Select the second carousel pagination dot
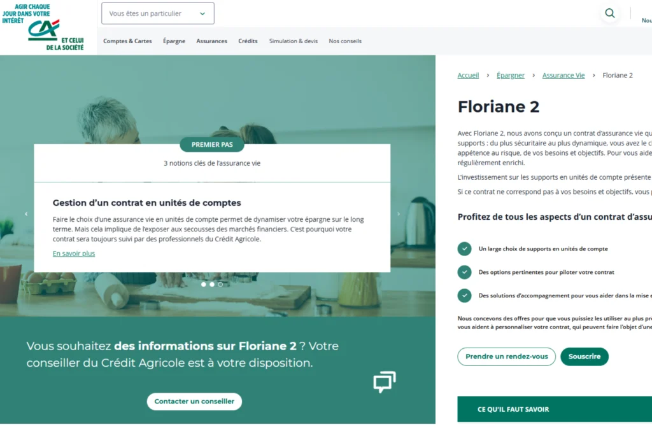 pyautogui.click(x=212, y=285)
